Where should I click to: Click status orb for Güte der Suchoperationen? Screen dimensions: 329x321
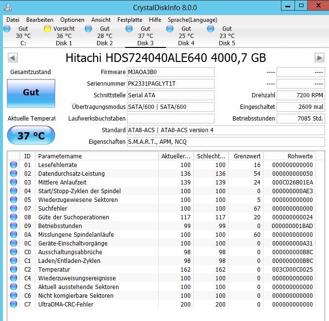tap(14, 217)
